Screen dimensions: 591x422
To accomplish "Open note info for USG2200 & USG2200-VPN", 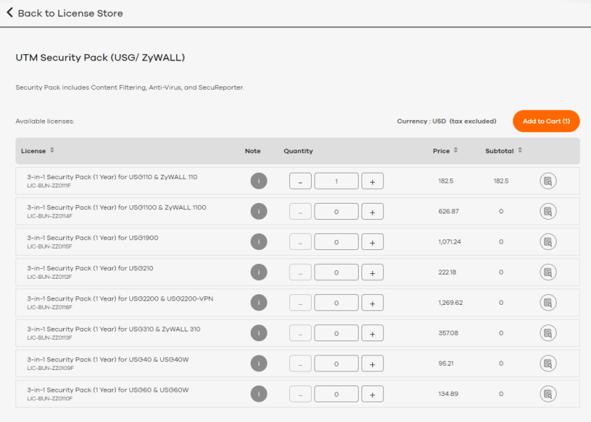I will [x=259, y=303].
